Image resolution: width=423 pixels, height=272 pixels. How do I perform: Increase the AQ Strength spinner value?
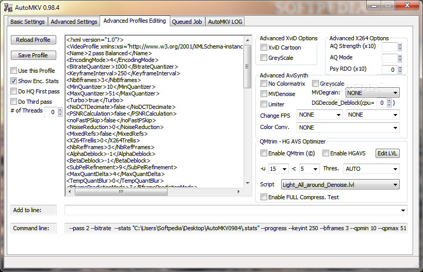coord(400,45)
